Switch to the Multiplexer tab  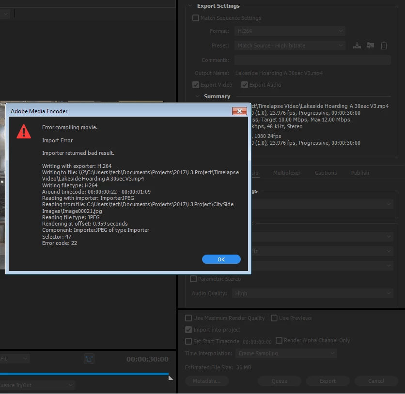(287, 173)
